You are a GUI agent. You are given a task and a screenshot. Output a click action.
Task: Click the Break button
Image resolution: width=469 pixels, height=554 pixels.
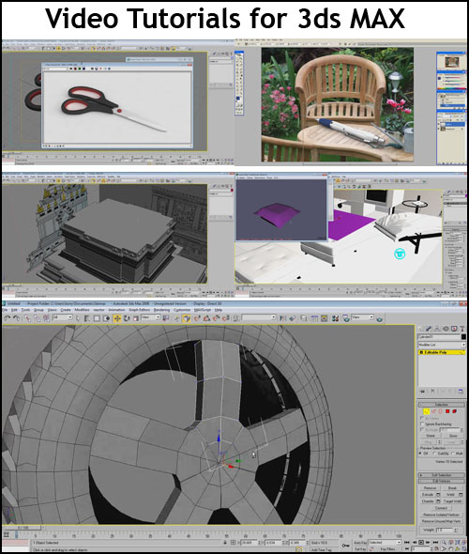pos(452,488)
